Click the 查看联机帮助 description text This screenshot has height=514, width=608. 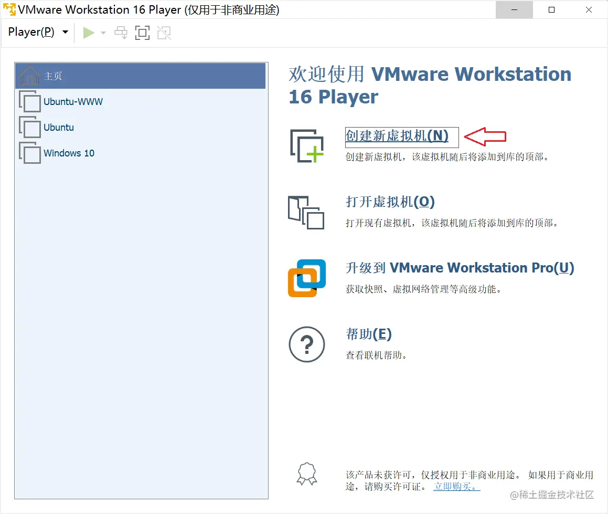click(x=376, y=355)
